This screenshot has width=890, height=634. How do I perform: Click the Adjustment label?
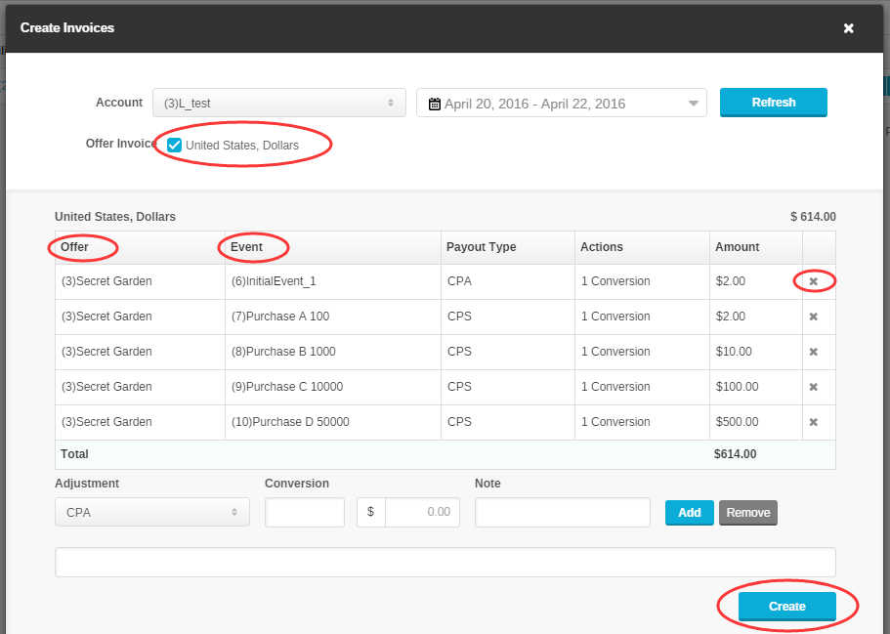pos(87,484)
